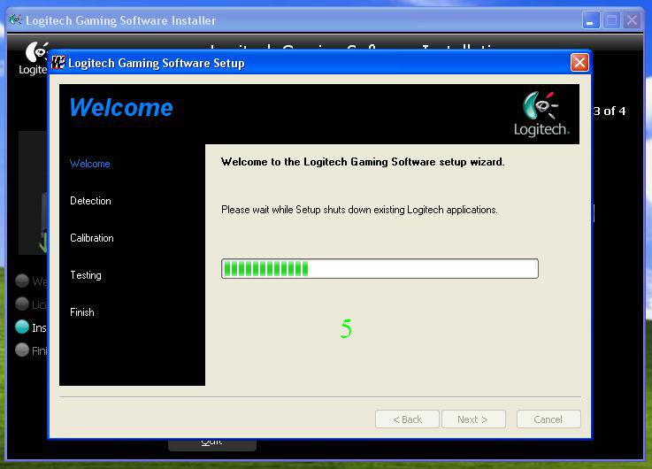Maximize the Installer background window

pos(611,20)
